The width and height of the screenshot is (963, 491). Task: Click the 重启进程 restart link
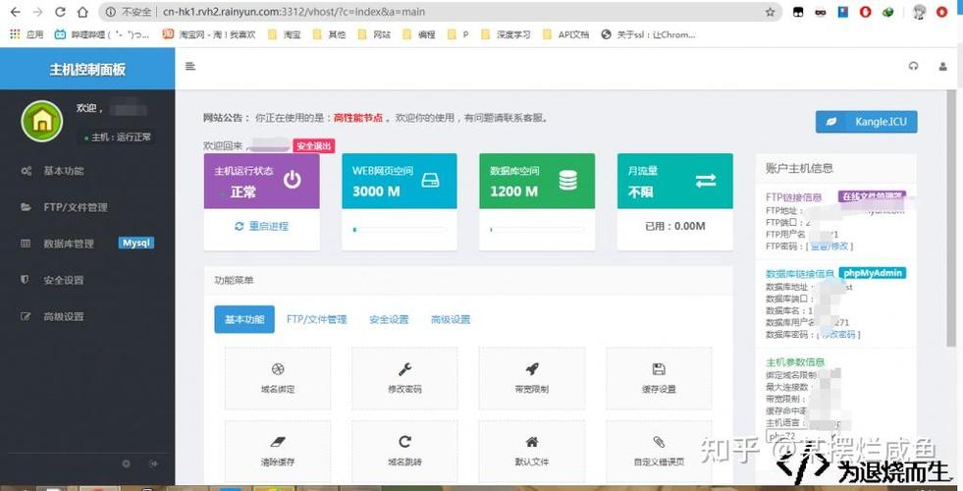pyautogui.click(x=262, y=226)
